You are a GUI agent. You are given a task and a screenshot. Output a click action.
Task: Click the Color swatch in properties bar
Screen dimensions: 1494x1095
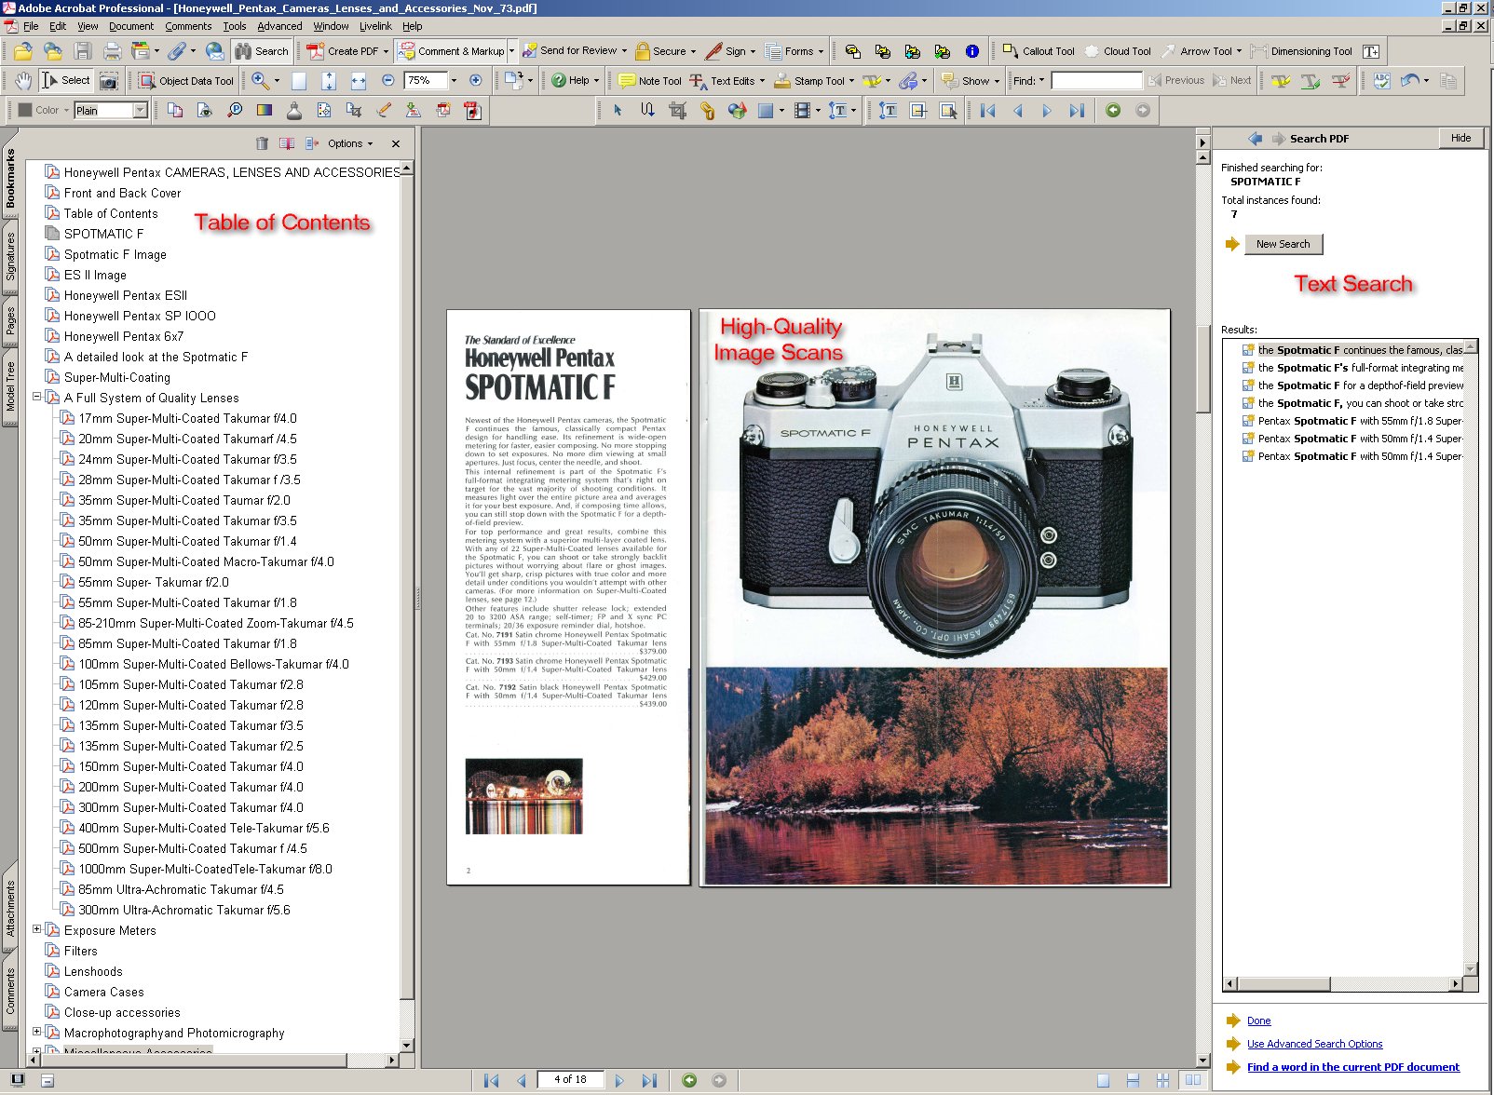[x=25, y=111]
